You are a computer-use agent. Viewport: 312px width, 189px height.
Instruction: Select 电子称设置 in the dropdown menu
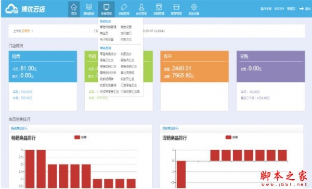tap(107, 39)
